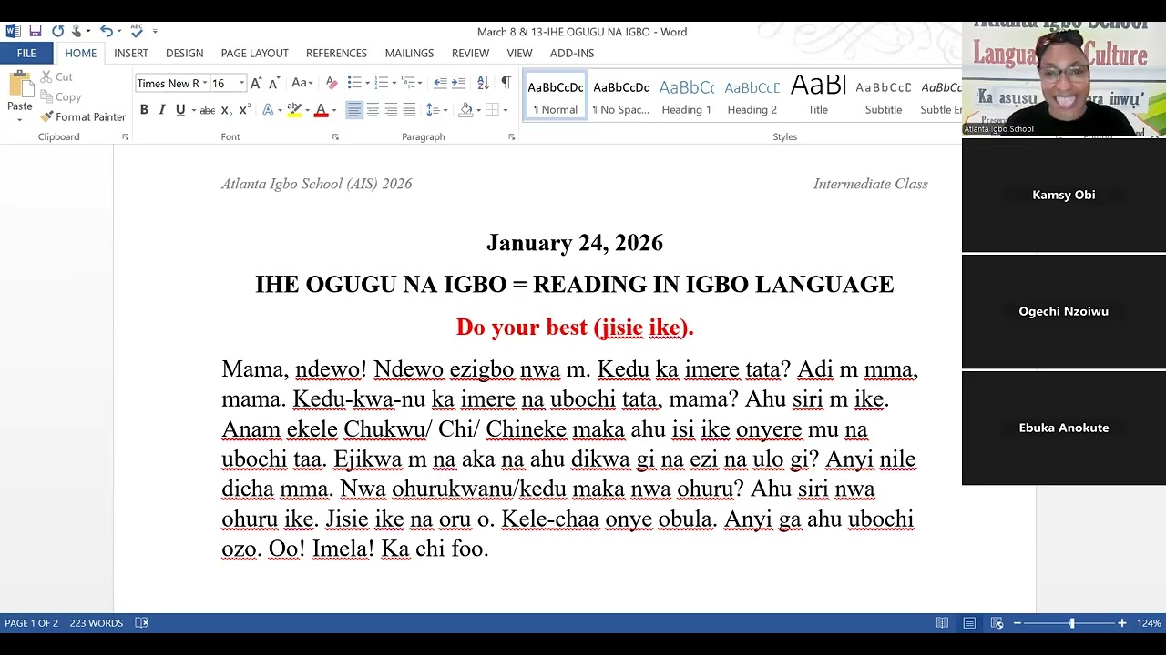Click the red font color swatch
The height and width of the screenshot is (655, 1166).
point(321,110)
